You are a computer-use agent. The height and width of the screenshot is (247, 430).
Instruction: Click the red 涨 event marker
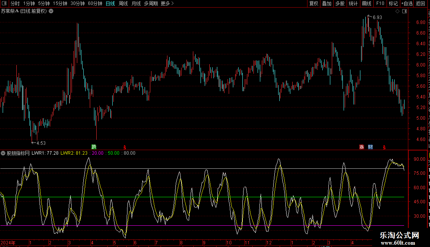(x=362, y=147)
